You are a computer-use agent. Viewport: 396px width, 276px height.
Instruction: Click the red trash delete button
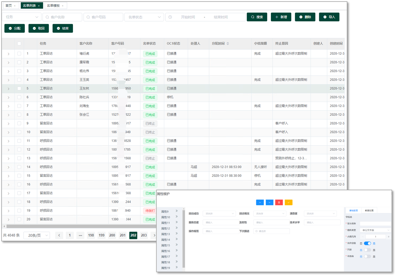279,203
